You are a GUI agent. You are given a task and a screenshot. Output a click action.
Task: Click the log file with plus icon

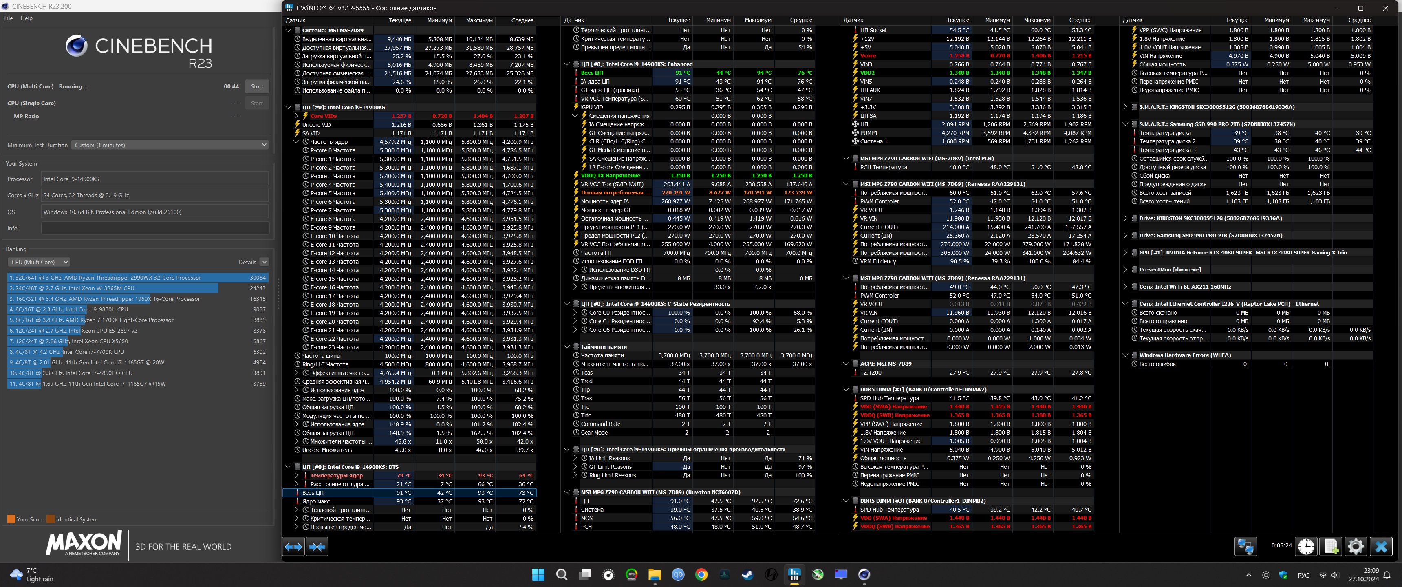(x=1331, y=546)
